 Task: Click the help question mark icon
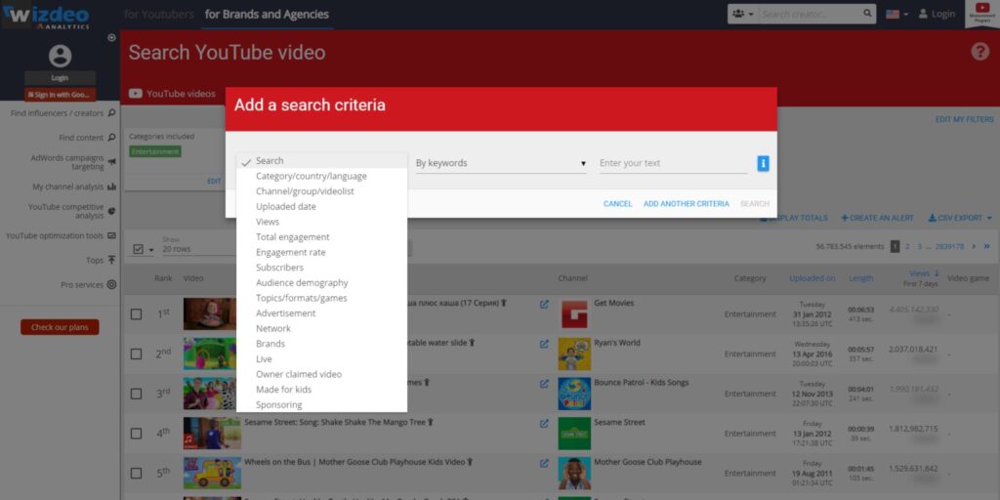click(979, 52)
